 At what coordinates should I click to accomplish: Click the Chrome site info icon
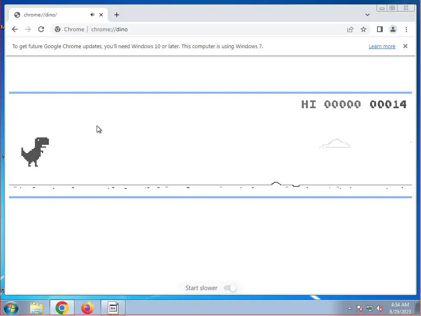click(58, 29)
